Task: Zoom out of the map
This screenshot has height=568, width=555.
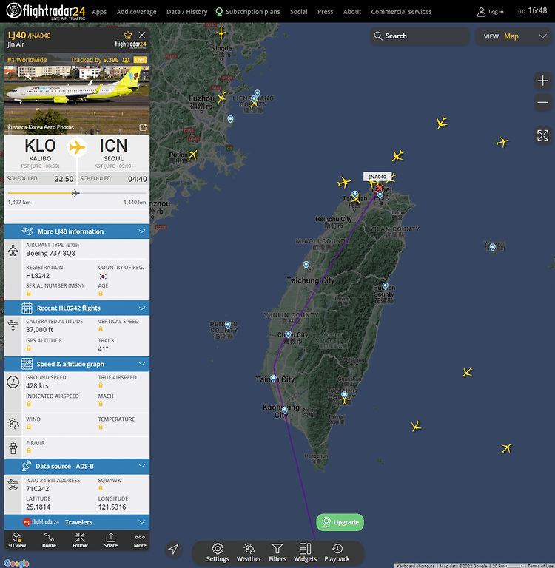Action: pyautogui.click(x=542, y=102)
